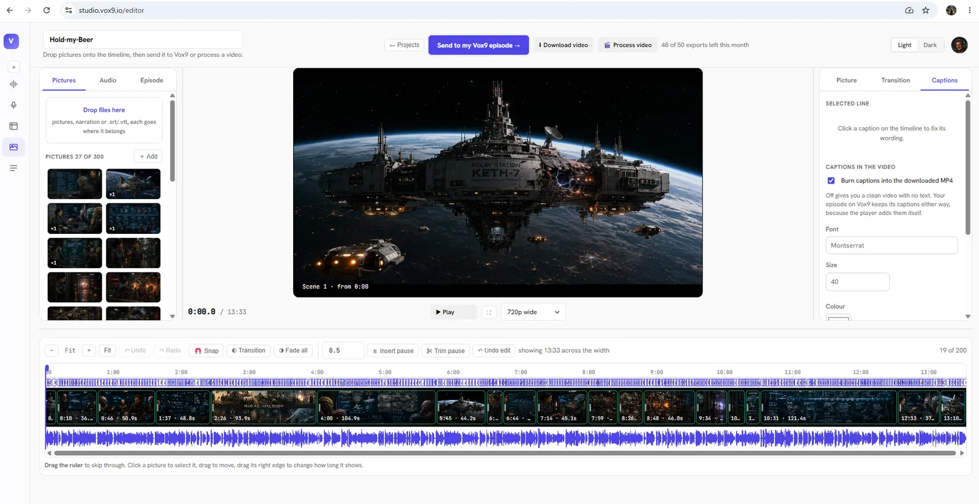Open the user profile avatar
The width and height of the screenshot is (979, 504).
[x=959, y=45]
